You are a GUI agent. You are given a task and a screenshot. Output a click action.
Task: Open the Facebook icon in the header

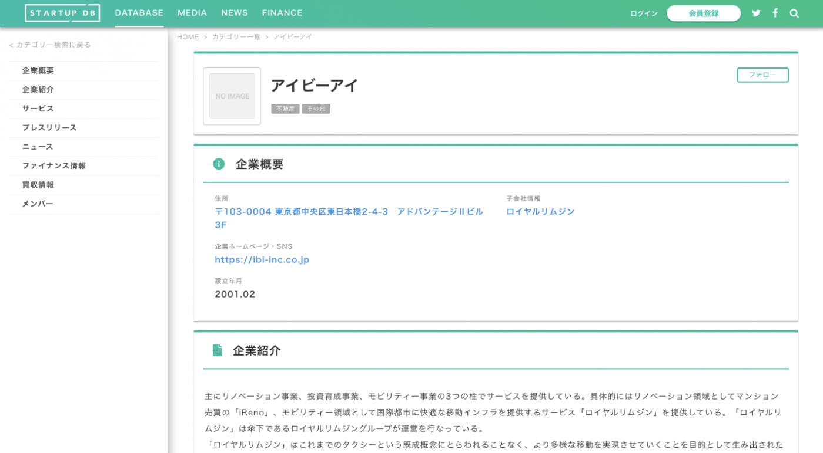(775, 12)
